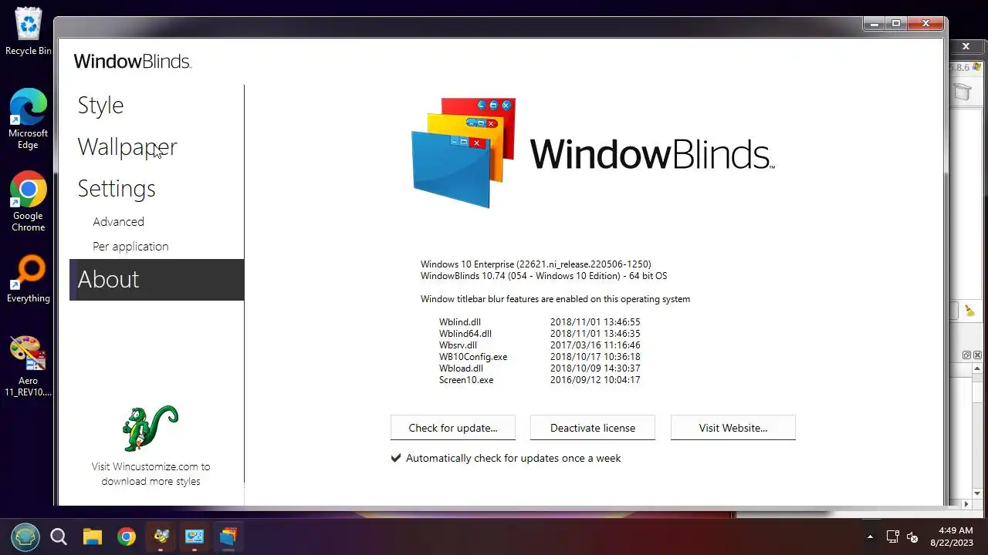Click the WindowBlinds 10.74 version text
The height and width of the screenshot is (555, 988).
coord(543,276)
